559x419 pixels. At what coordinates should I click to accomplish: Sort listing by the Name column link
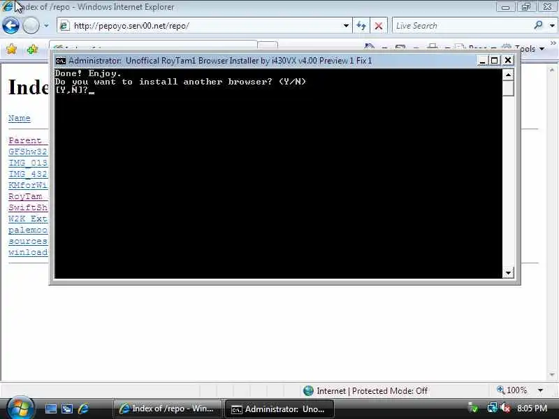click(x=20, y=118)
